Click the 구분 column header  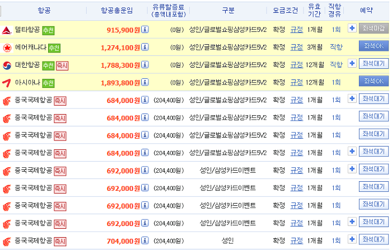pos(228,10)
